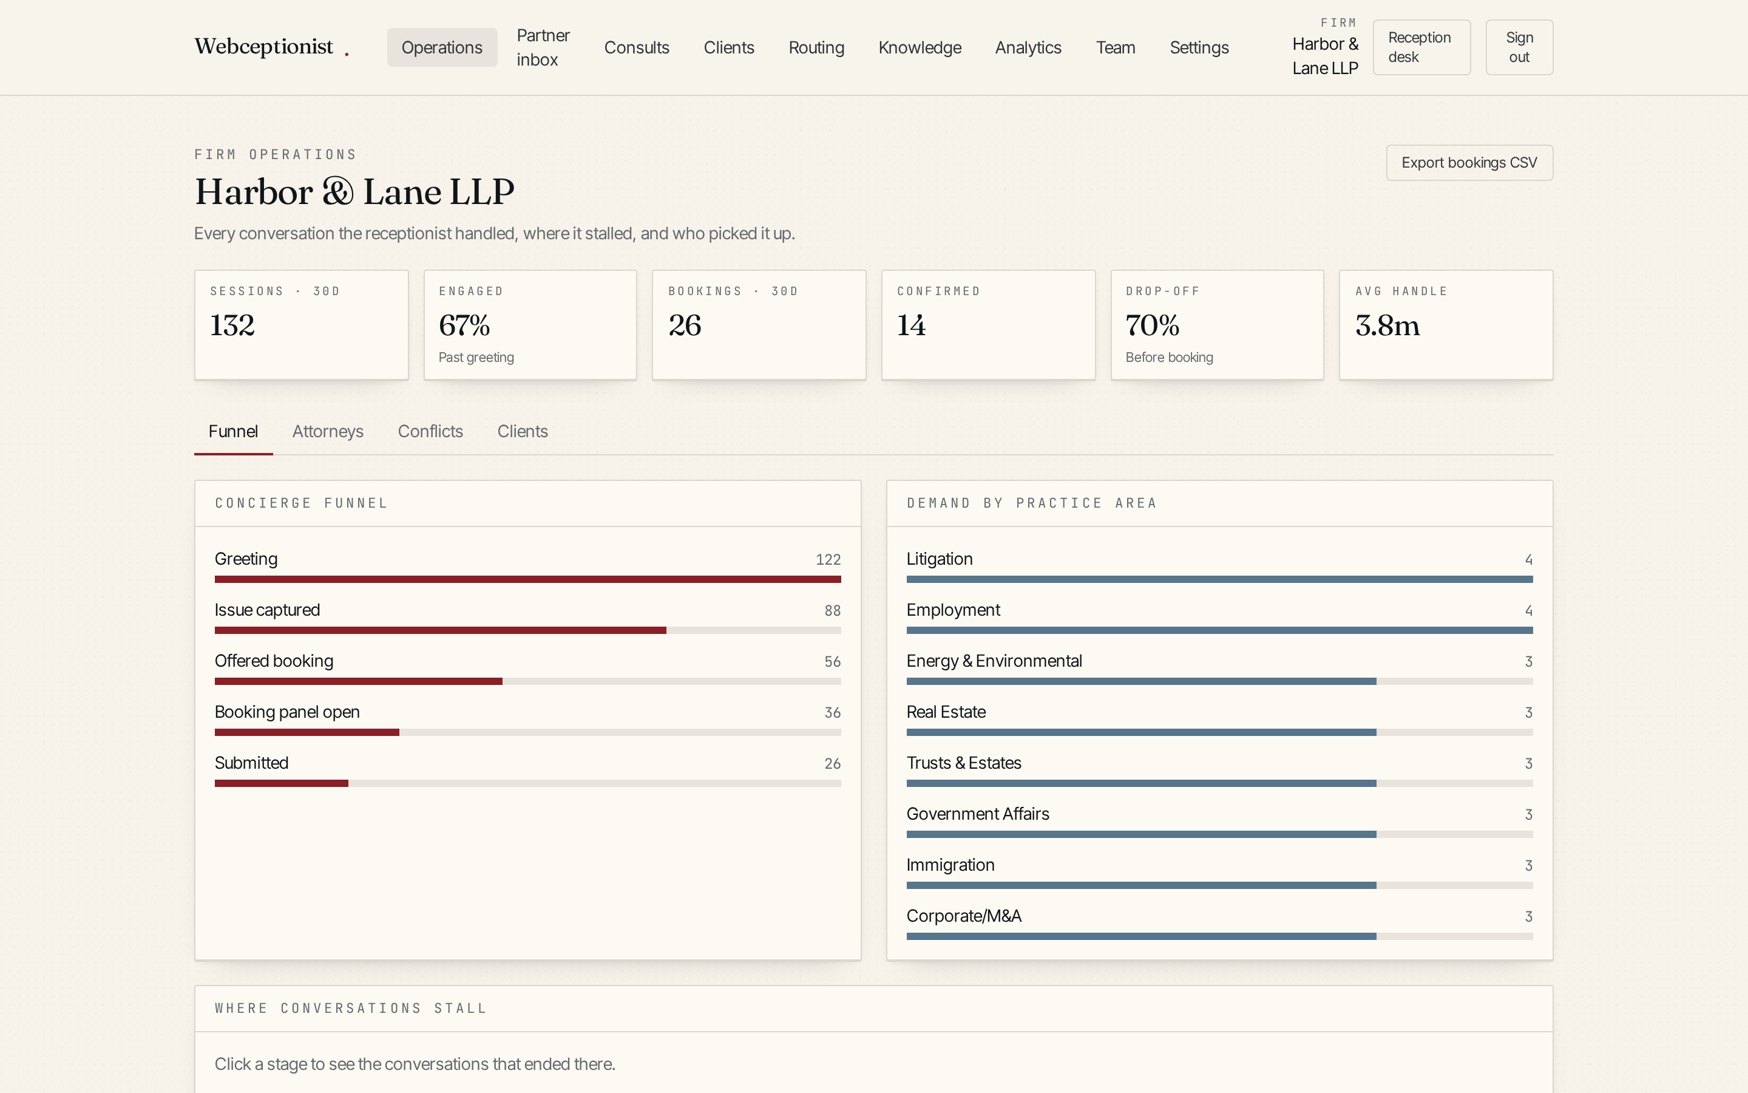Click the Confirmed card showing 14
1748x1093 pixels.
[x=988, y=325]
